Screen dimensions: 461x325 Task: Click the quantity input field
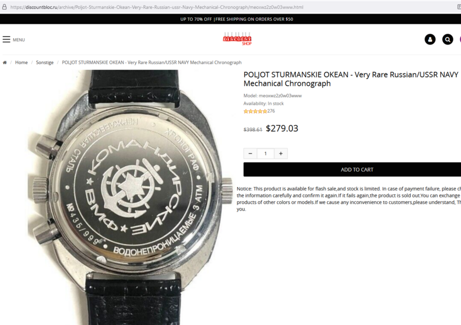(266, 154)
